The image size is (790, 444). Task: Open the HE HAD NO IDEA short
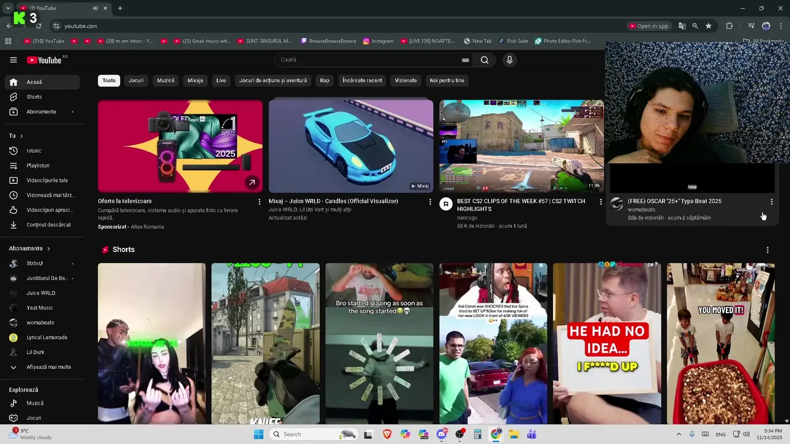pos(607,343)
